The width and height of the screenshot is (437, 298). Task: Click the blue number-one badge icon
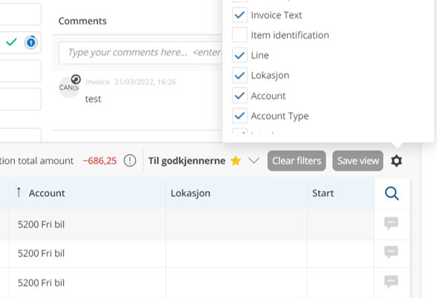pyautogui.click(x=31, y=42)
